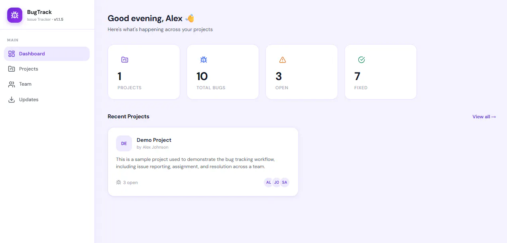Viewport: 507px width, 243px height.
Task: Click the TOTAL BUGS stat label
Action: (211, 88)
